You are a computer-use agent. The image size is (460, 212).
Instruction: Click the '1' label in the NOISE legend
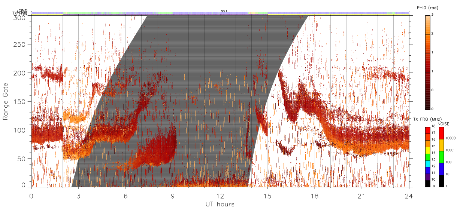447,186
